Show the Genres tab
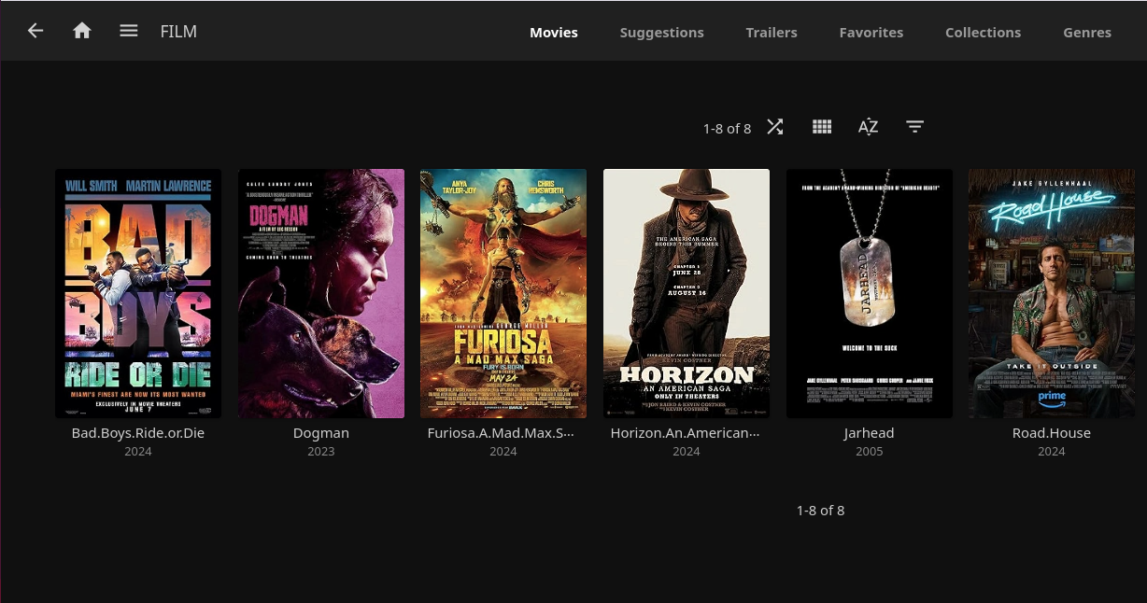 (1087, 32)
